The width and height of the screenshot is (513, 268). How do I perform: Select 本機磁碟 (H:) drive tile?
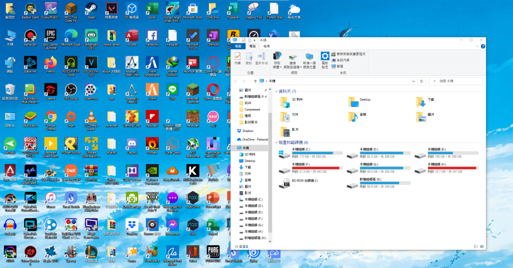446,168
